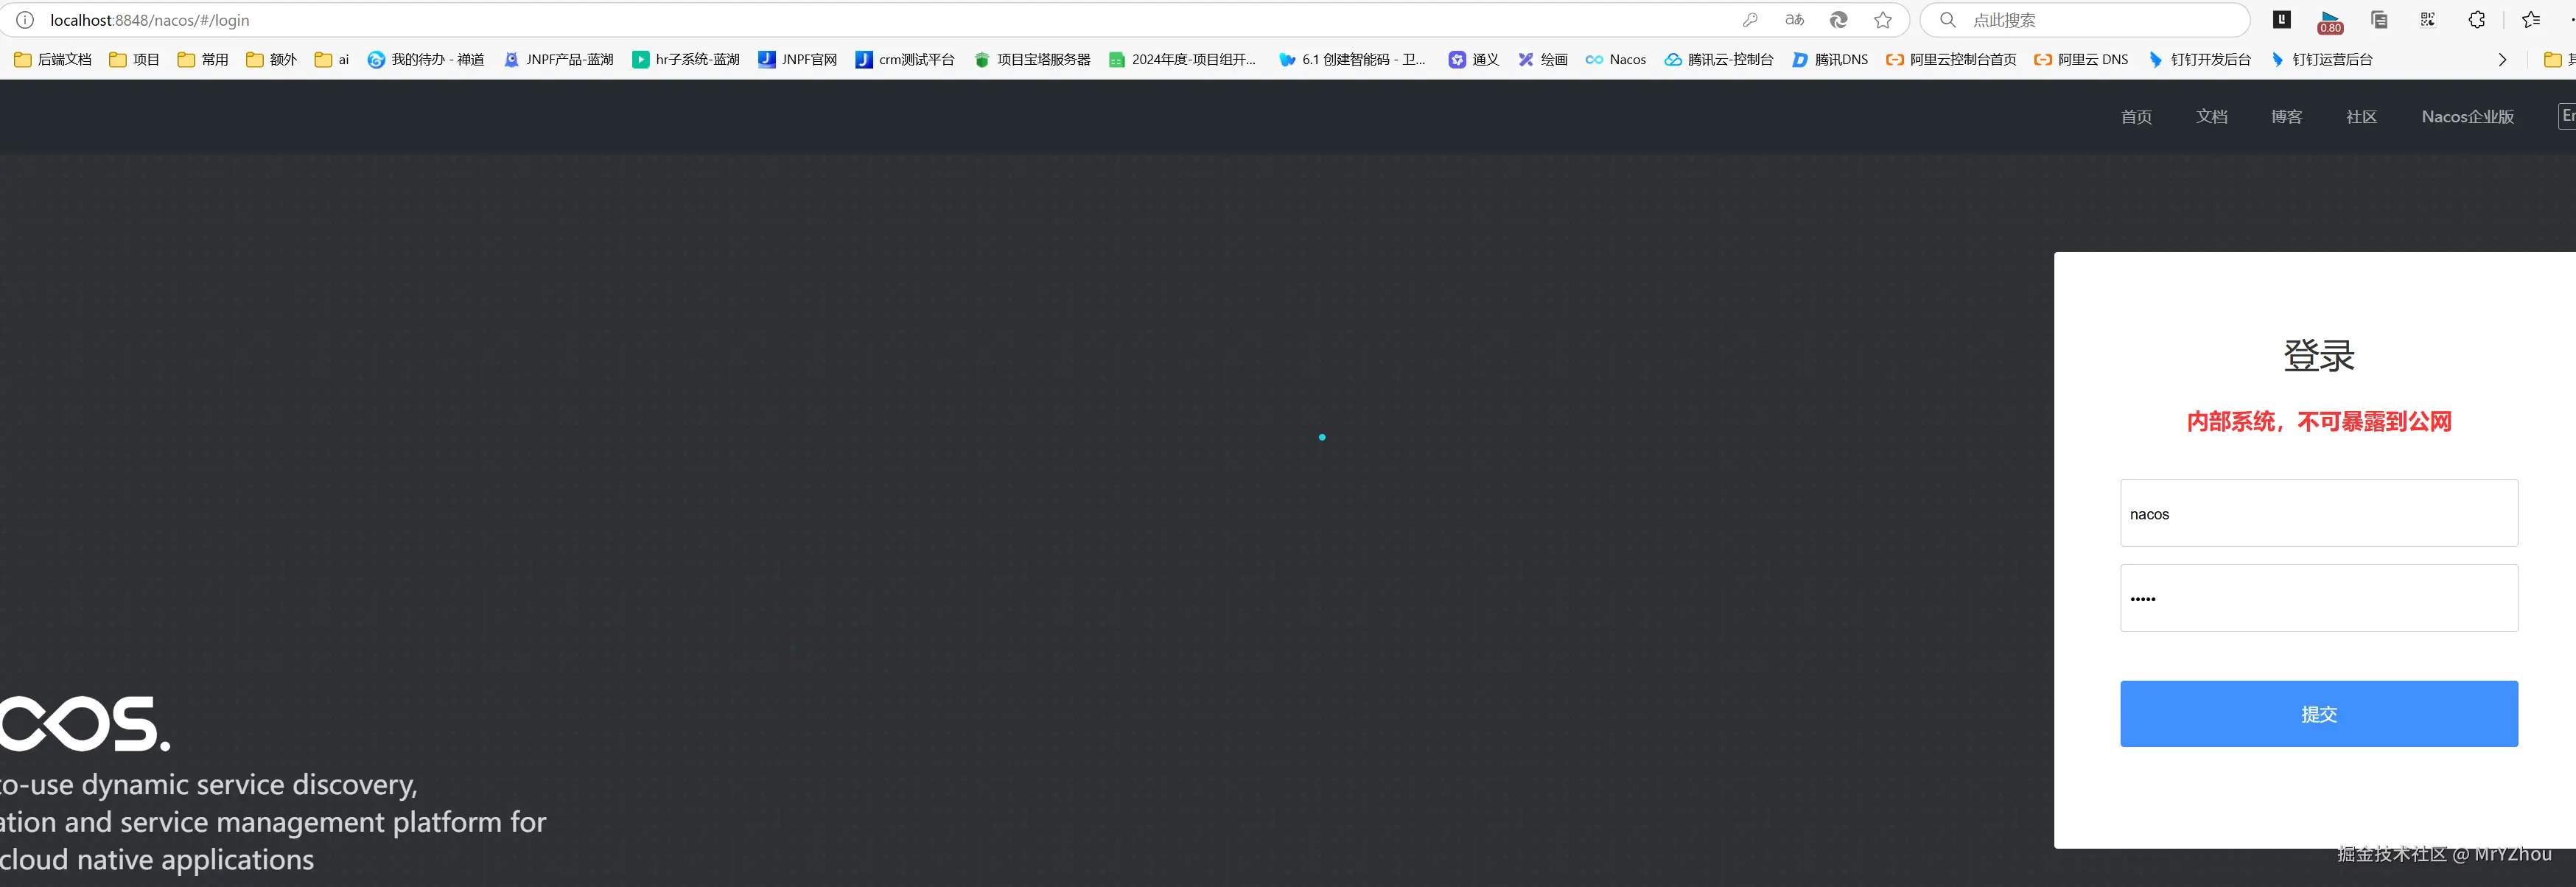Click into the password input field
The image size is (2576, 887).
[x=2318, y=598]
